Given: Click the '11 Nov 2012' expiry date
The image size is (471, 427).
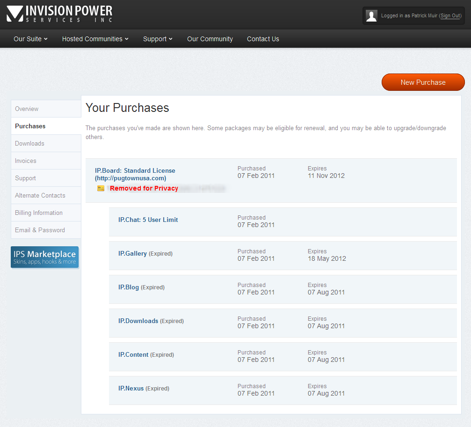Looking at the screenshot, I should coord(326,176).
